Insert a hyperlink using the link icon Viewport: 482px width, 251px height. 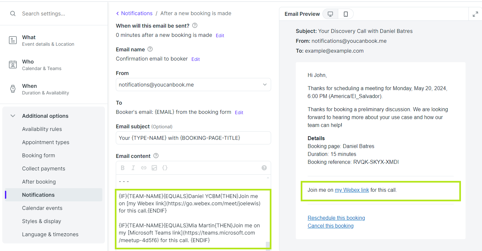point(143,168)
